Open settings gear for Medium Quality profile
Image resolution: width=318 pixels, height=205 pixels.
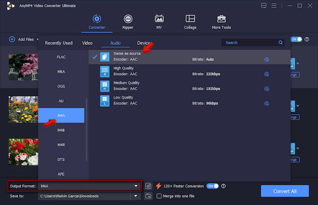[267, 89]
